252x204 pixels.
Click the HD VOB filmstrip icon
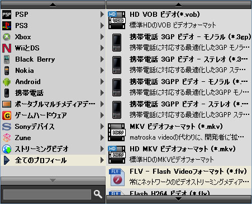point(117,20)
